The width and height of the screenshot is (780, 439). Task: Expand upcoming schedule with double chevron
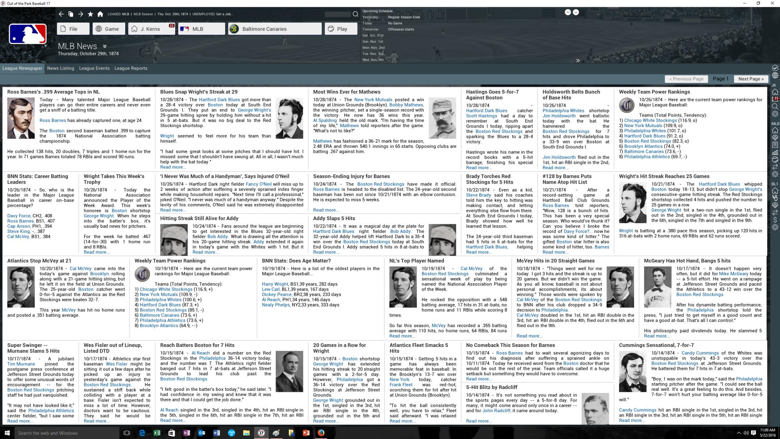(578, 60)
